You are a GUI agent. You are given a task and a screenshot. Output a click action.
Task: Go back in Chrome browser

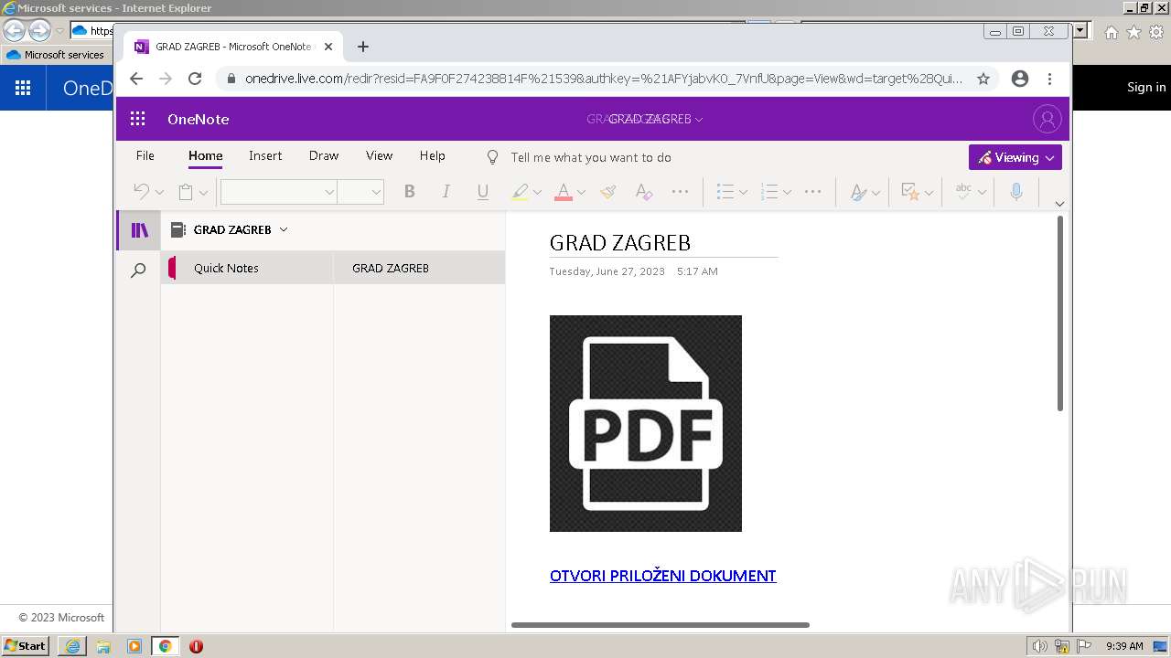pos(136,79)
